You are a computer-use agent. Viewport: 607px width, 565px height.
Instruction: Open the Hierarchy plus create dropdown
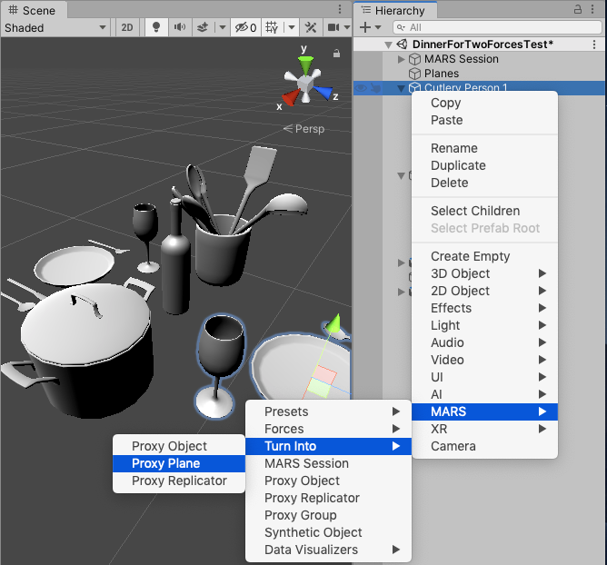(371, 27)
